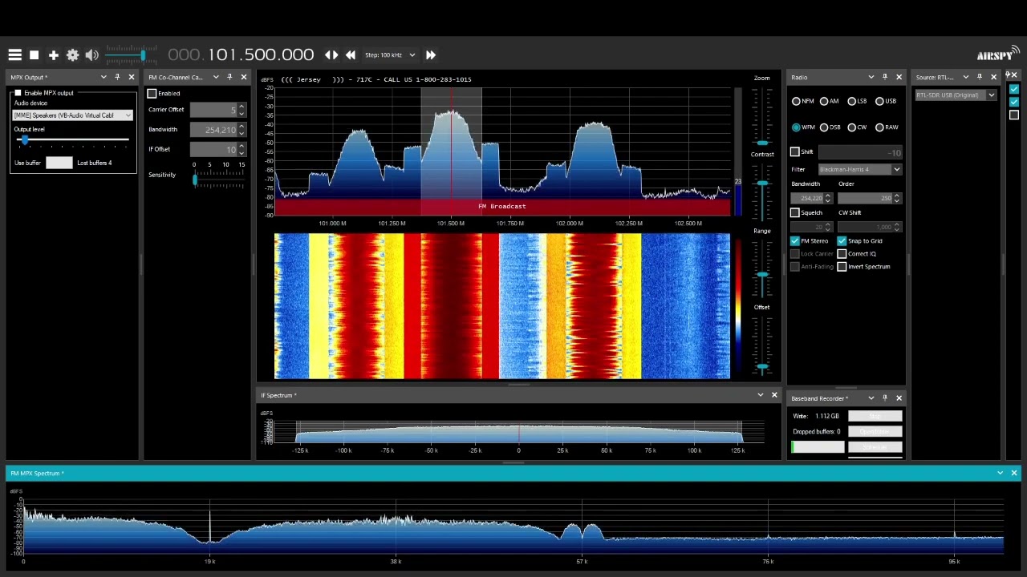
Task: Stop the radio with the square button
Action: coord(34,54)
